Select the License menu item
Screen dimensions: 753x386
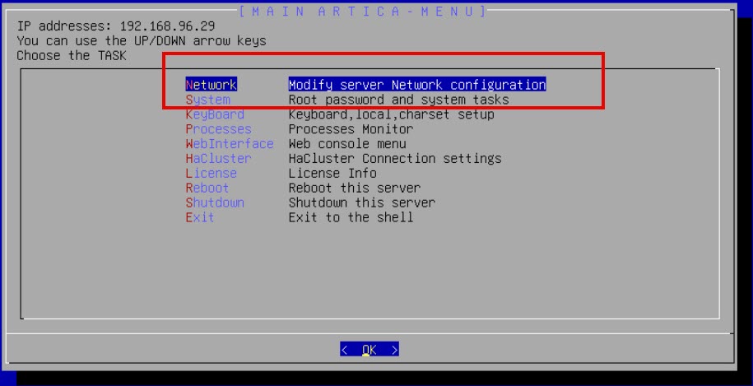[211, 174]
